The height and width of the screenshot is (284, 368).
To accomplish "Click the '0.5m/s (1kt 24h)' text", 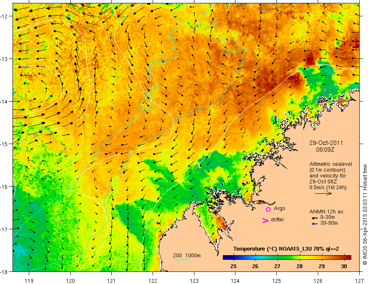I will 328,188.
